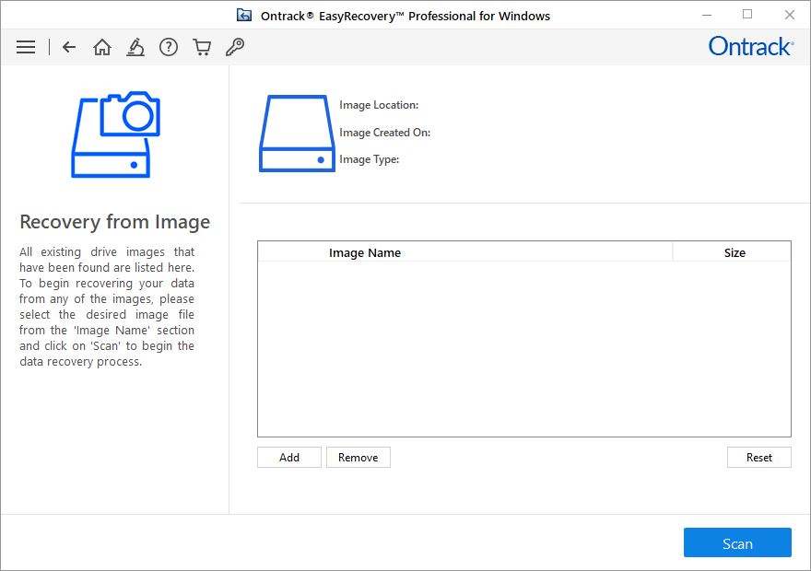Click the 'Image Type:' label
The width and height of the screenshot is (811, 571).
(370, 159)
